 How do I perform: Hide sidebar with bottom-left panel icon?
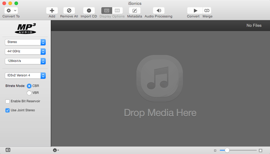(8, 150)
